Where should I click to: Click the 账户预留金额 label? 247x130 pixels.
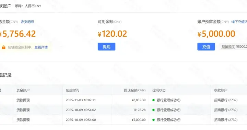point(209,22)
